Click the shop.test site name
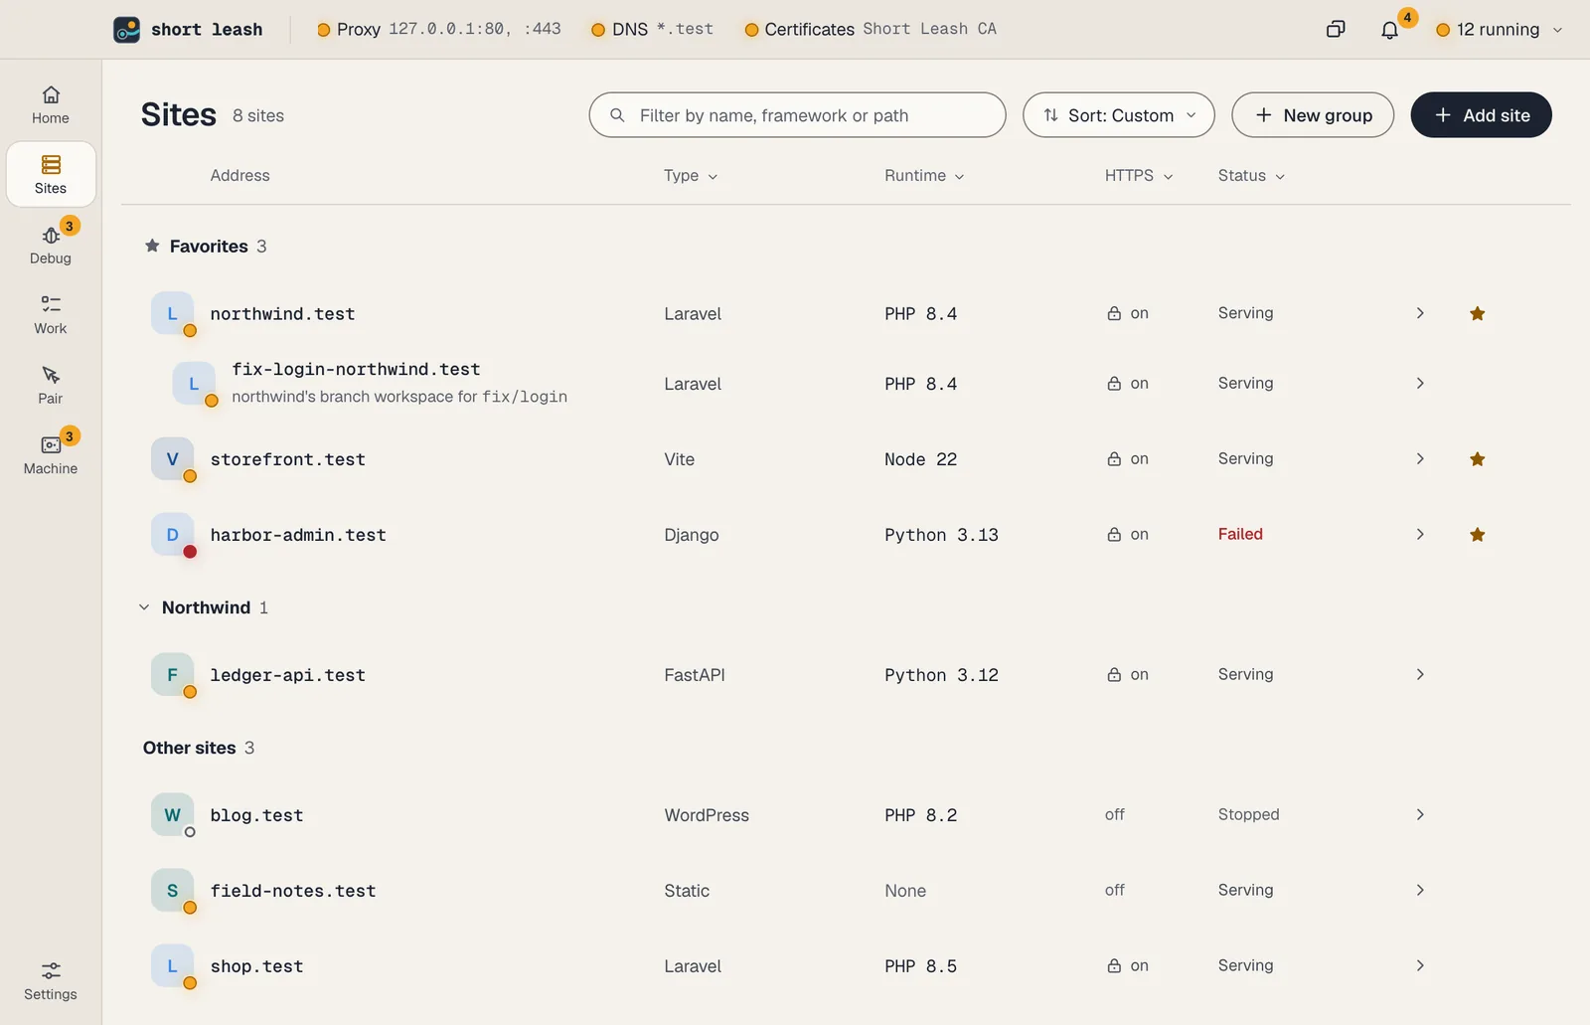The height and width of the screenshot is (1025, 1590). point(256,966)
